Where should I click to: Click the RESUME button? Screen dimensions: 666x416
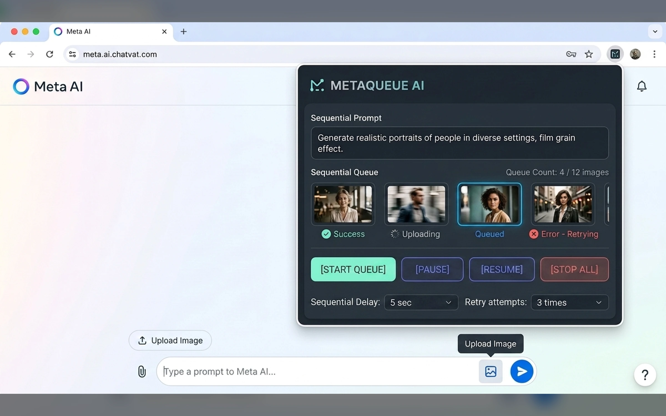502,269
